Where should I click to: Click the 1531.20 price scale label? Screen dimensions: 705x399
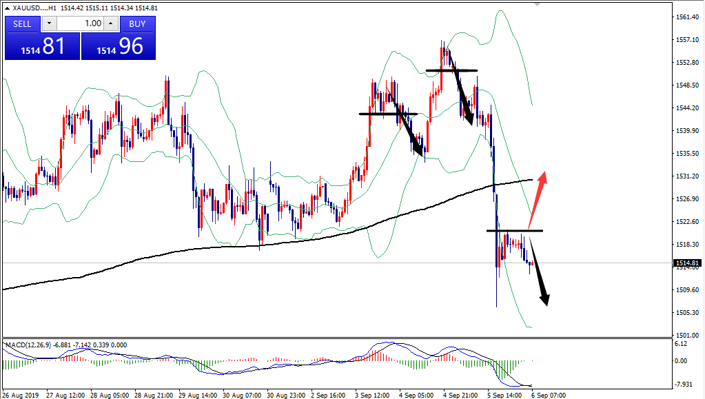688,176
